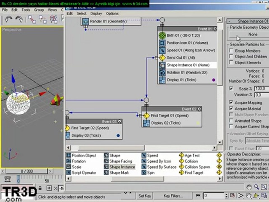Open the Sync By dropdown list

pos(257,141)
